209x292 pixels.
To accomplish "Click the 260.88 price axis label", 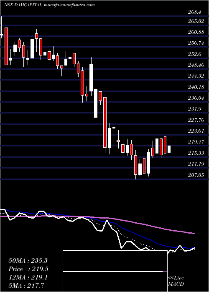I will [196, 32].
